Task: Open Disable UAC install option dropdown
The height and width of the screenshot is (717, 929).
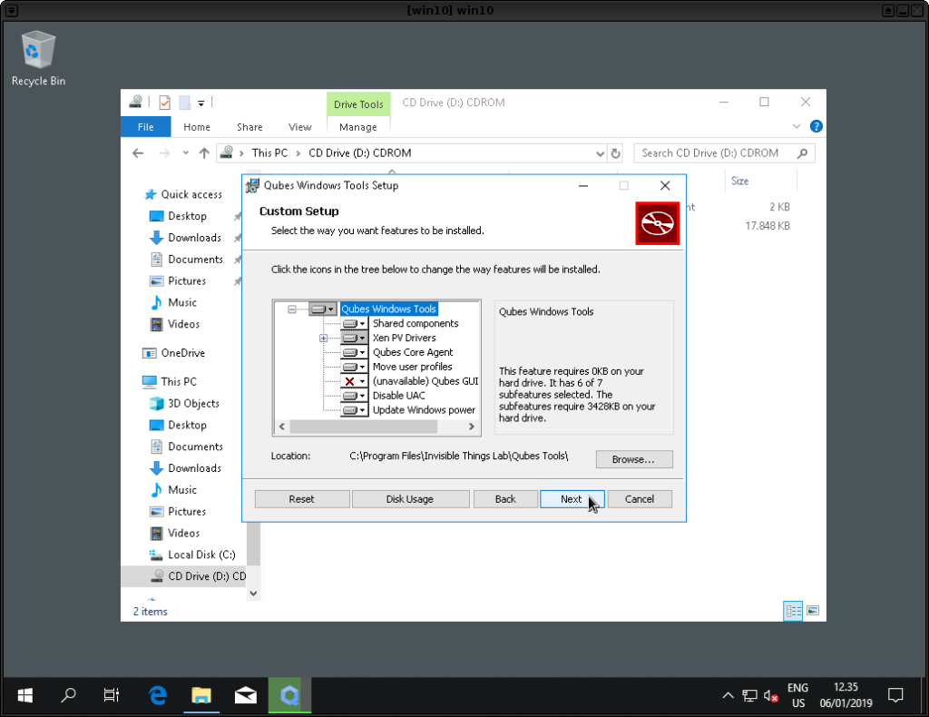Action: click(x=354, y=396)
